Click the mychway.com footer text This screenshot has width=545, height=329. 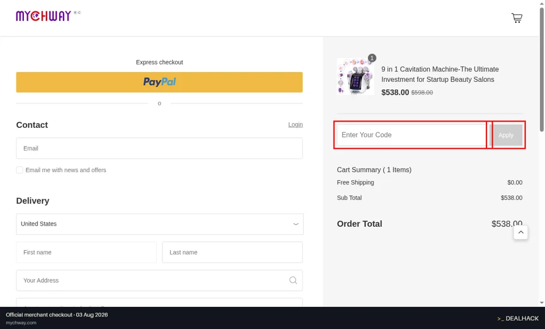coord(21,323)
